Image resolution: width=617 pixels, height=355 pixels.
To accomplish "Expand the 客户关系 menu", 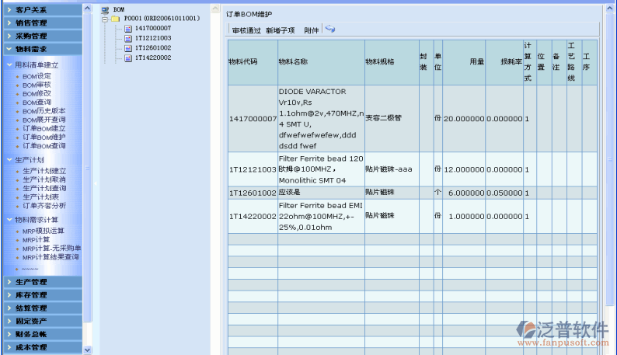I will [x=31, y=9].
